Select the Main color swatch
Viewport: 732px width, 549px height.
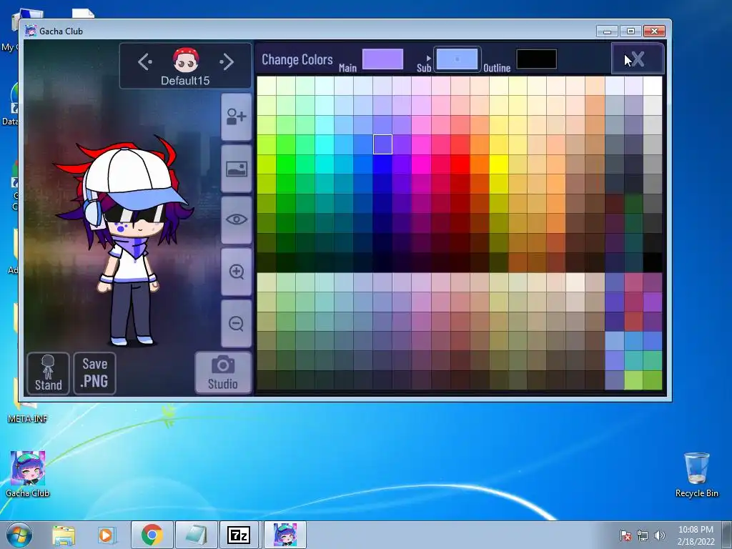[383, 59]
